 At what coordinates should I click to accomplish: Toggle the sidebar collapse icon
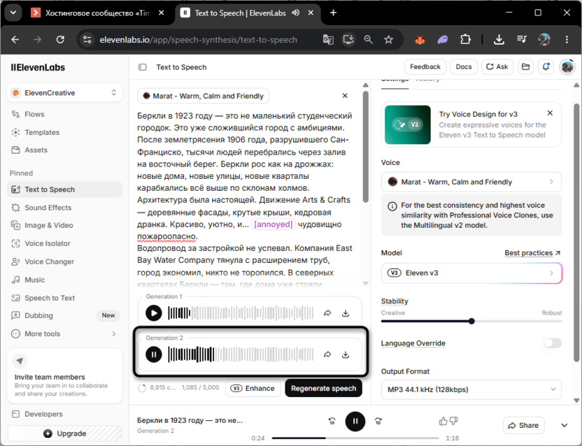click(143, 67)
